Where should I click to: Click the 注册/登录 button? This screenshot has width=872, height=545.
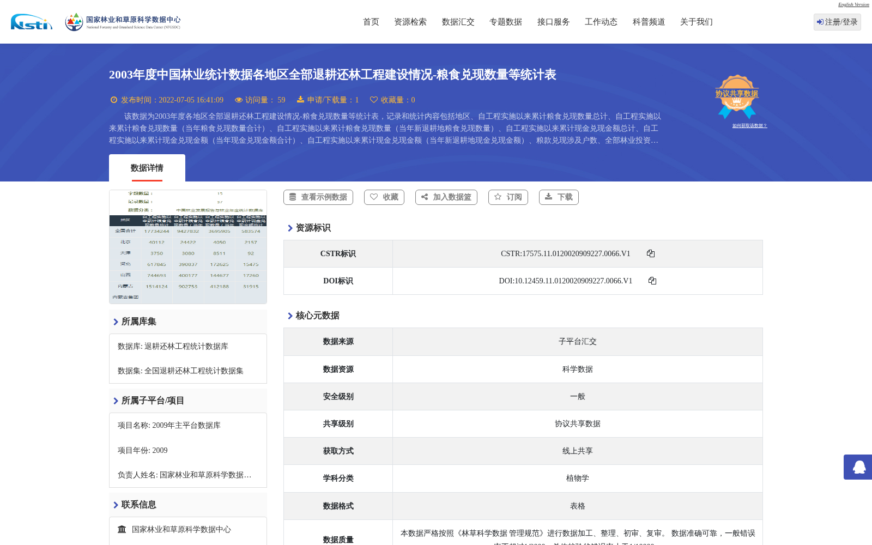click(837, 22)
